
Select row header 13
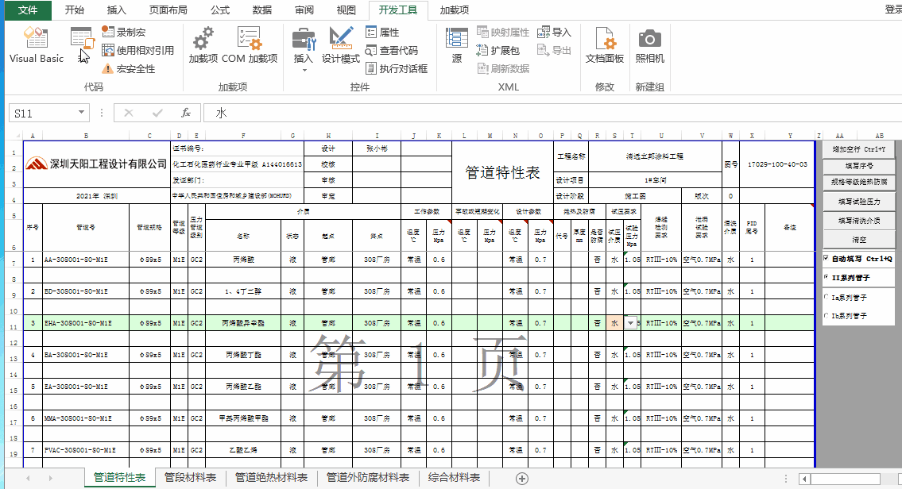click(x=14, y=356)
